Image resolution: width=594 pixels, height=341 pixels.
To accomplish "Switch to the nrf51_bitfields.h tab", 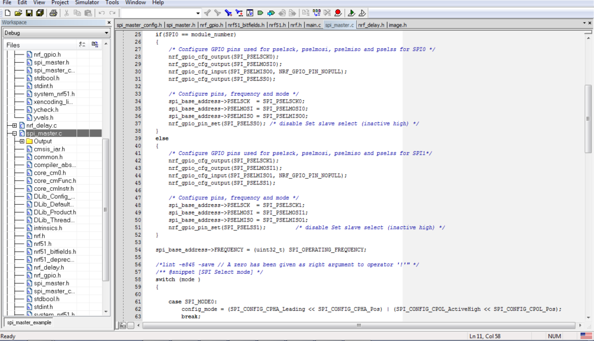I will coord(246,25).
